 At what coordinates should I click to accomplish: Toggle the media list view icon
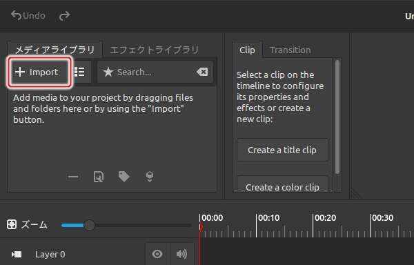[x=79, y=72]
